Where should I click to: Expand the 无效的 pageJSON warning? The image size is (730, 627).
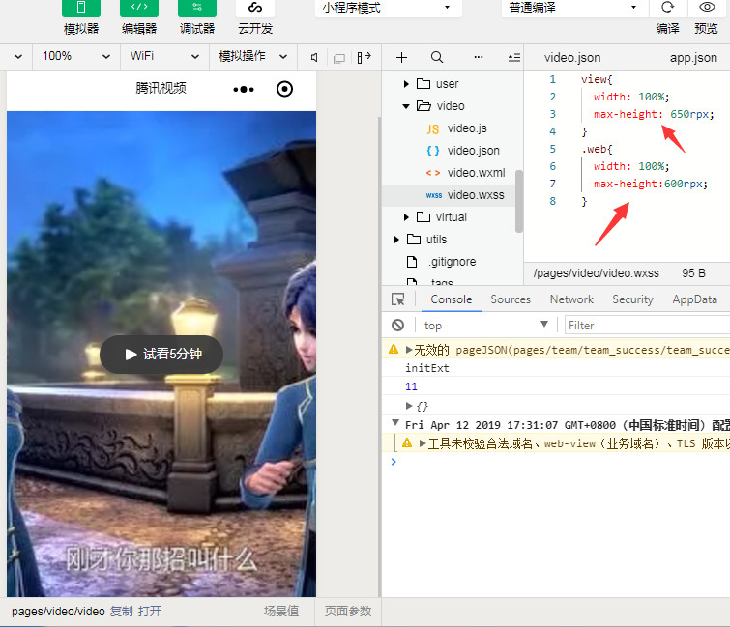click(x=409, y=350)
